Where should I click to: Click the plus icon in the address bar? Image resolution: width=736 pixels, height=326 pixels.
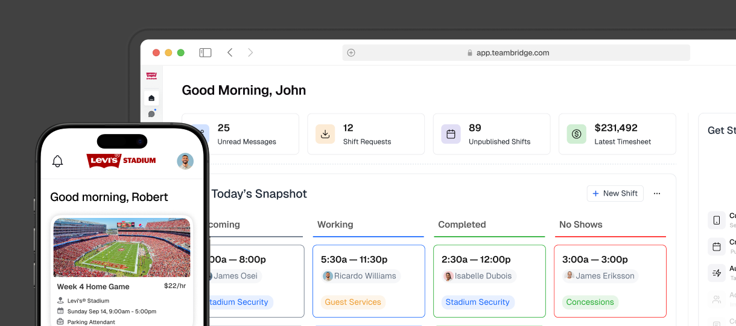[351, 53]
